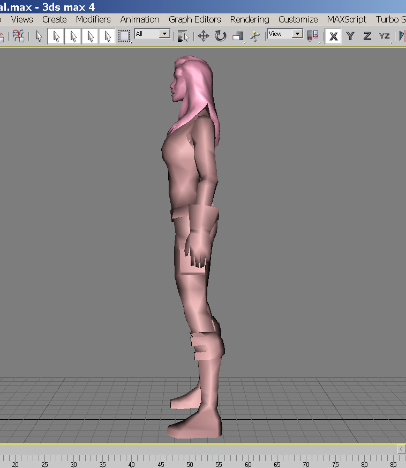Click the Use Pivot Point Center icon
This screenshot has height=468, width=406.
(313, 36)
